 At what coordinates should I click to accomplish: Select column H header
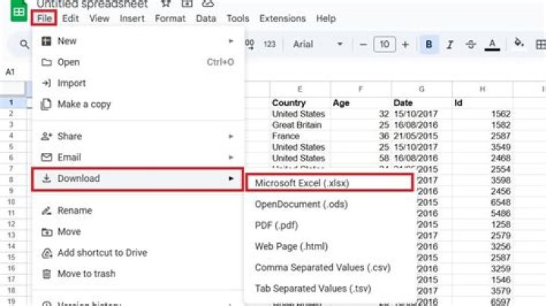click(482, 89)
